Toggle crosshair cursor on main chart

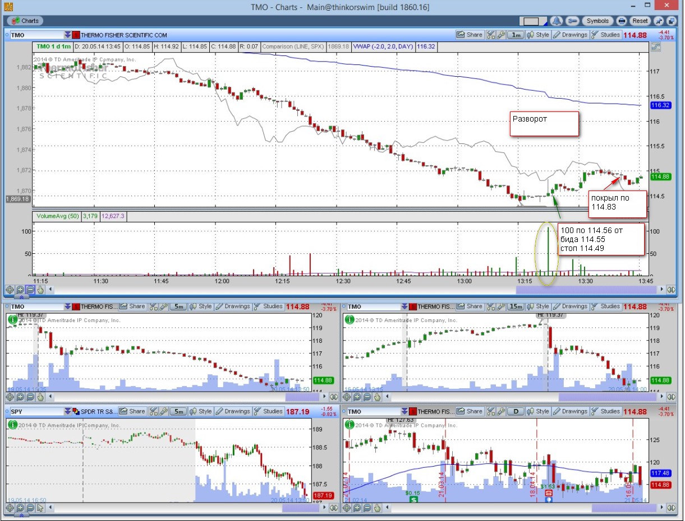(10, 290)
